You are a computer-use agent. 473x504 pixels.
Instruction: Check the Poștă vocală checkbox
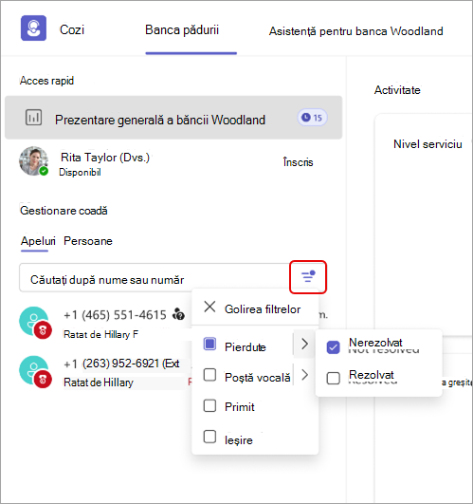(x=209, y=375)
